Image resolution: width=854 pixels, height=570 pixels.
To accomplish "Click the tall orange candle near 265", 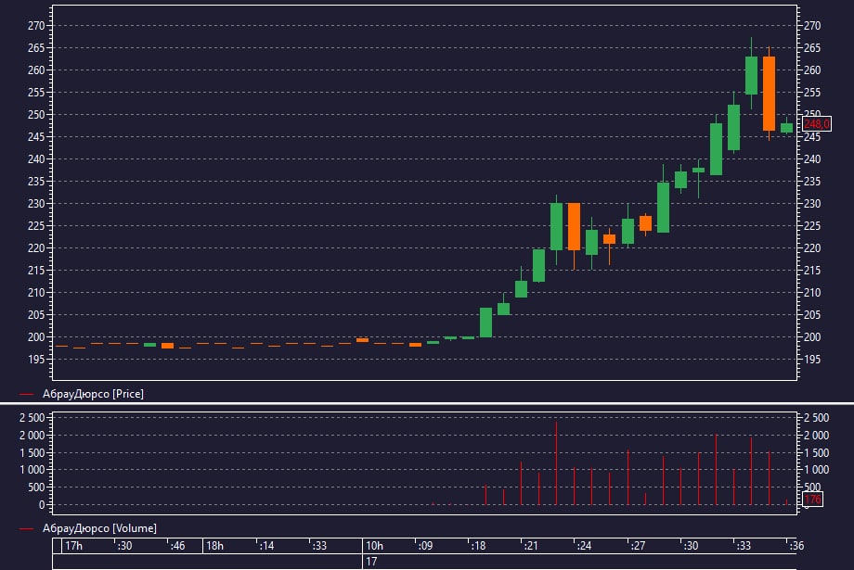I will coord(769,94).
